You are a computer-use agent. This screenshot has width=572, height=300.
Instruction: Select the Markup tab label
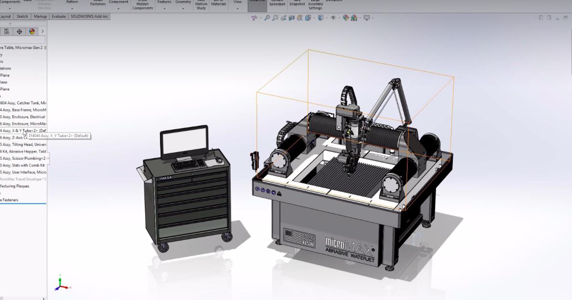pyautogui.click(x=40, y=16)
